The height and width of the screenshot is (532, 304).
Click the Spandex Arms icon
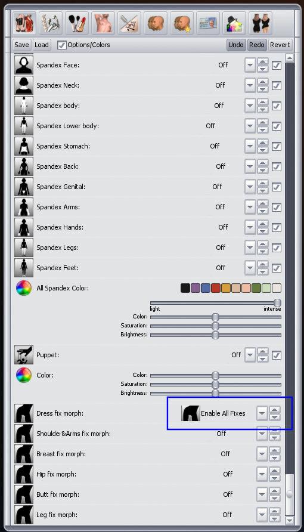coord(24,207)
